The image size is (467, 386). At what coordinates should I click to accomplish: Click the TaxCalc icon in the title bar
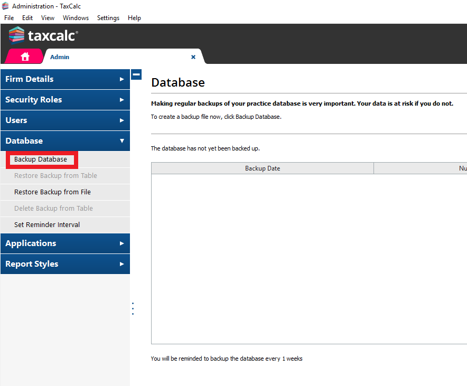point(5,6)
